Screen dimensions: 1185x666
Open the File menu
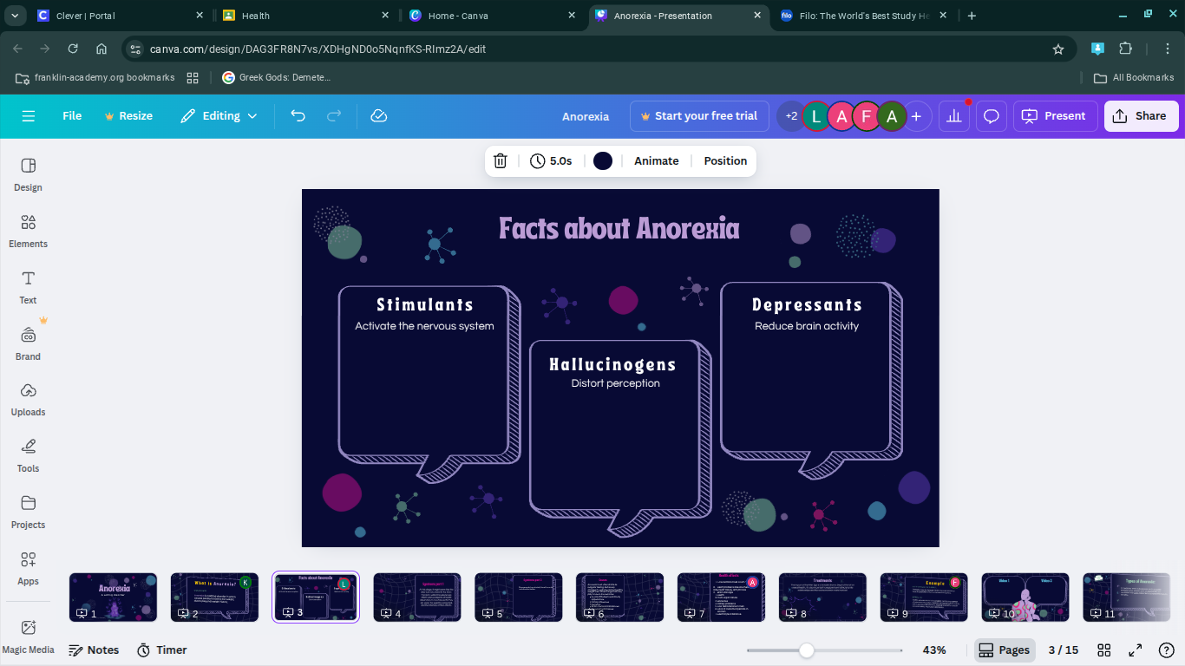(72, 115)
